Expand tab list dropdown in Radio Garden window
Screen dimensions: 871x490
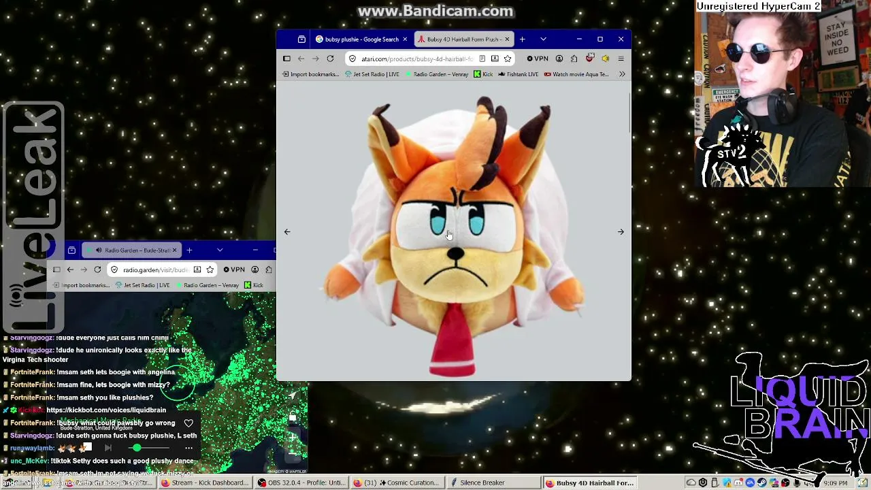pos(219,250)
